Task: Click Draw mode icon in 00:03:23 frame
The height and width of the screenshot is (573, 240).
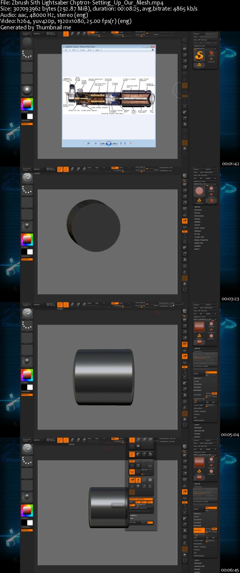Action: pyautogui.click(x=66, y=170)
